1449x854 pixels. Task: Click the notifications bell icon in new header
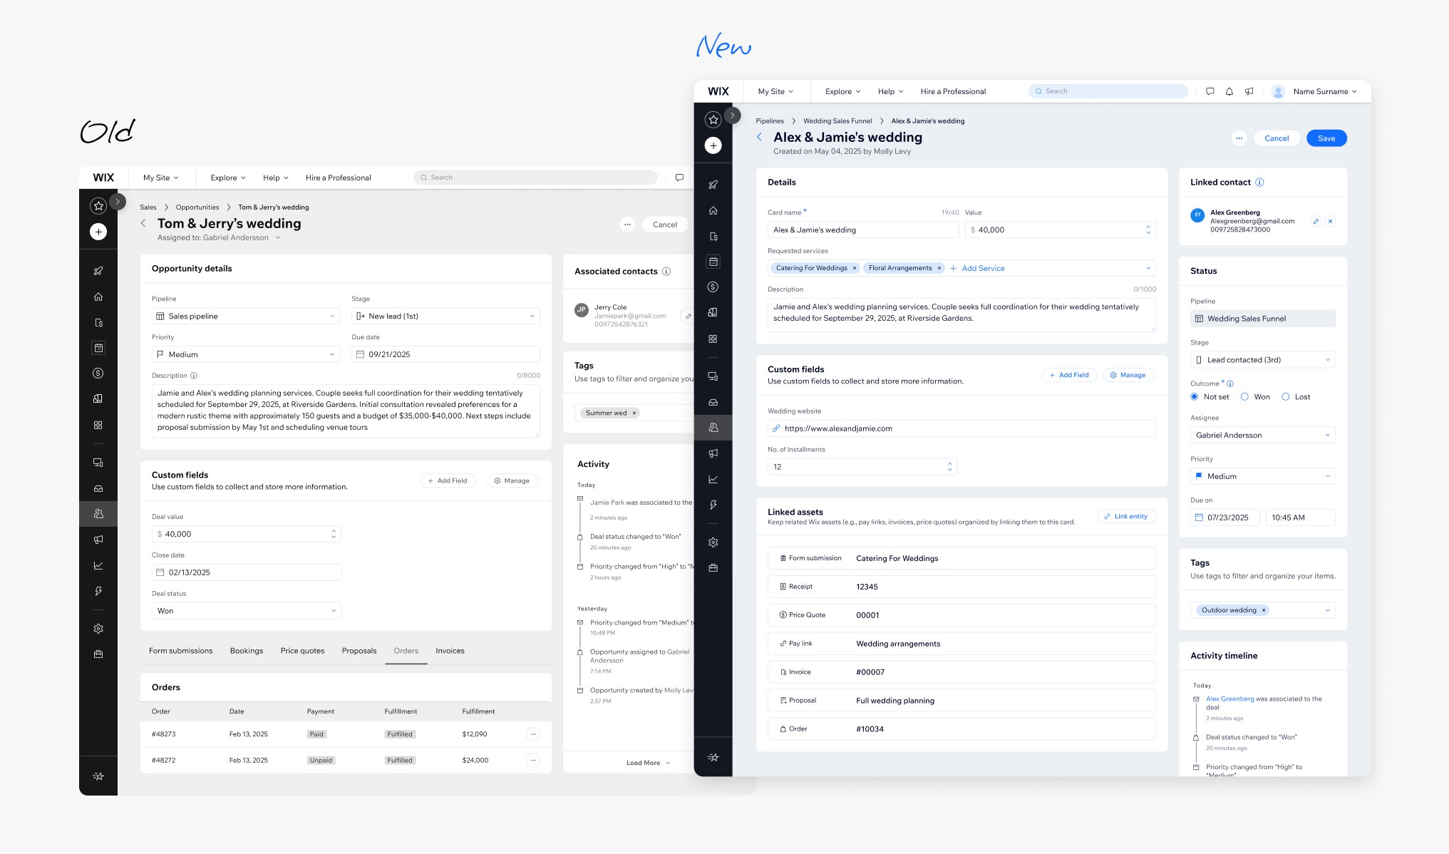point(1229,91)
